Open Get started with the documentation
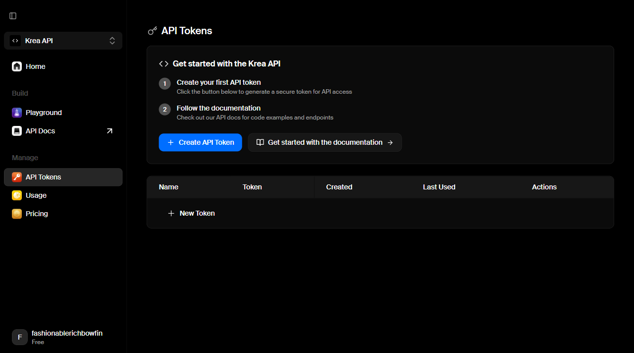634x353 pixels. pos(325,142)
